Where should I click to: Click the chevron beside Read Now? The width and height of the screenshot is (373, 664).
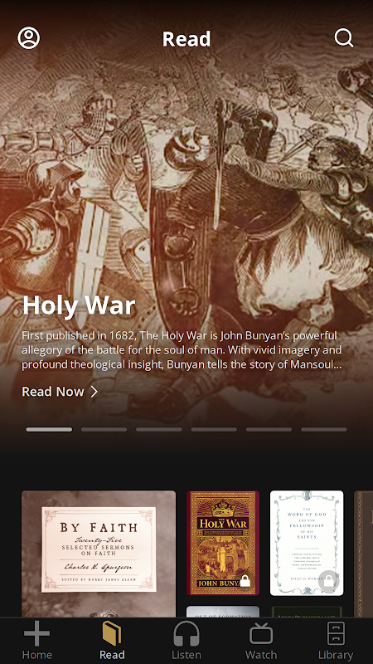click(94, 392)
